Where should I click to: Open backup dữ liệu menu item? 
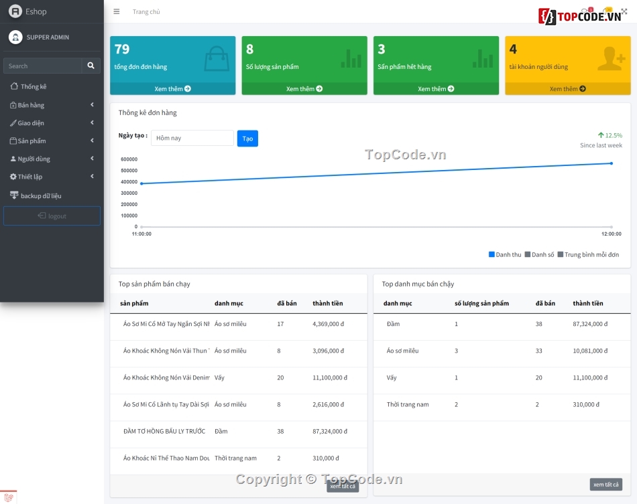click(40, 195)
